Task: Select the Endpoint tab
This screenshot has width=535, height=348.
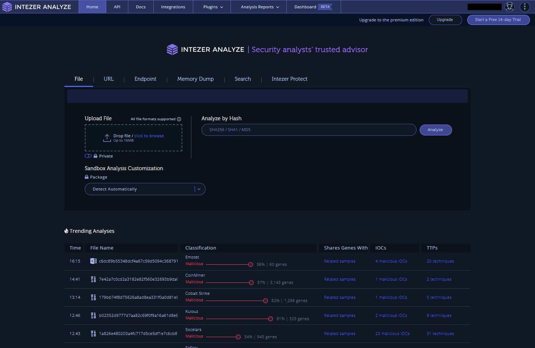Action: [x=145, y=79]
